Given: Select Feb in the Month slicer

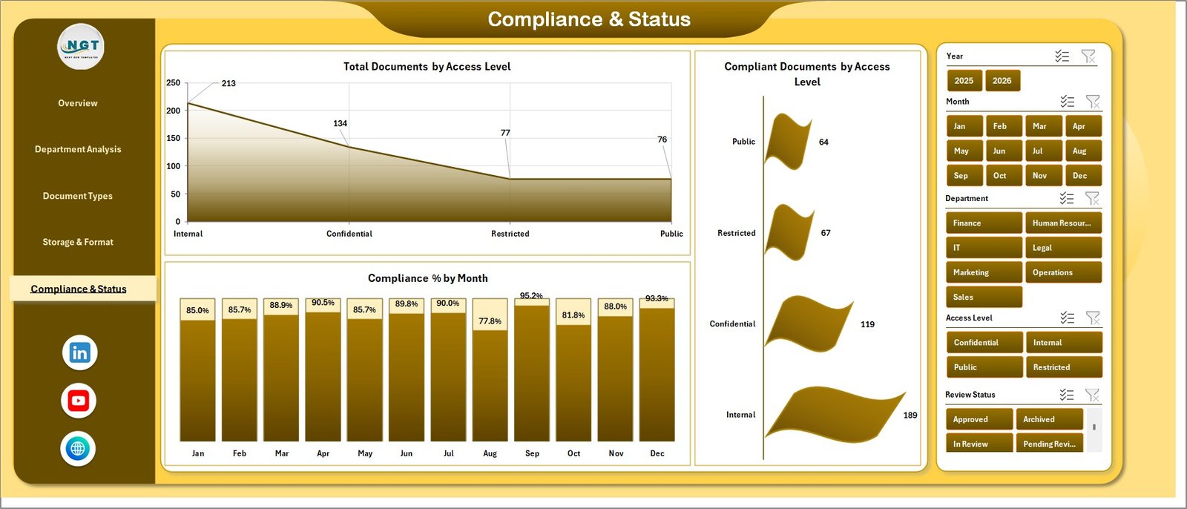Looking at the screenshot, I should click(x=1004, y=126).
